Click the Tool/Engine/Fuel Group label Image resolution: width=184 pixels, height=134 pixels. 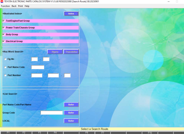18,21
